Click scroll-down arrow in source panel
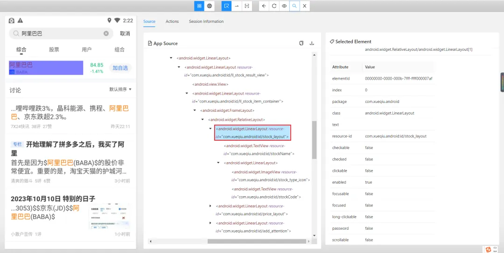The height and width of the screenshot is (253, 504). tap(315, 236)
